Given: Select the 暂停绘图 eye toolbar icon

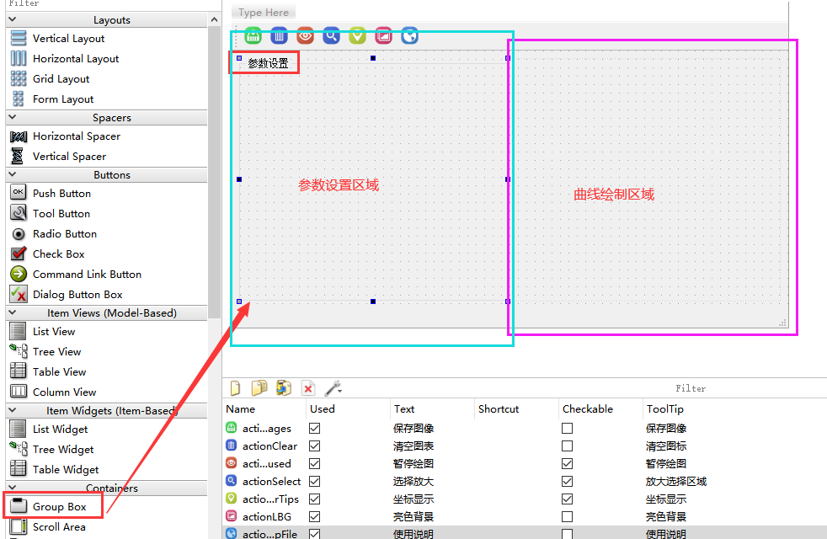Looking at the screenshot, I should tap(304, 35).
